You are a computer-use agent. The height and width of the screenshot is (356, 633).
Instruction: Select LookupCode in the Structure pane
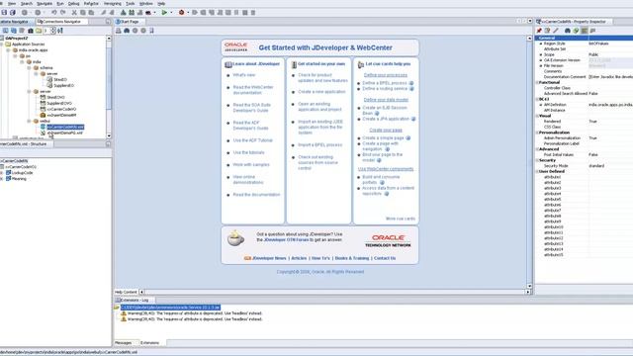coord(22,173)
